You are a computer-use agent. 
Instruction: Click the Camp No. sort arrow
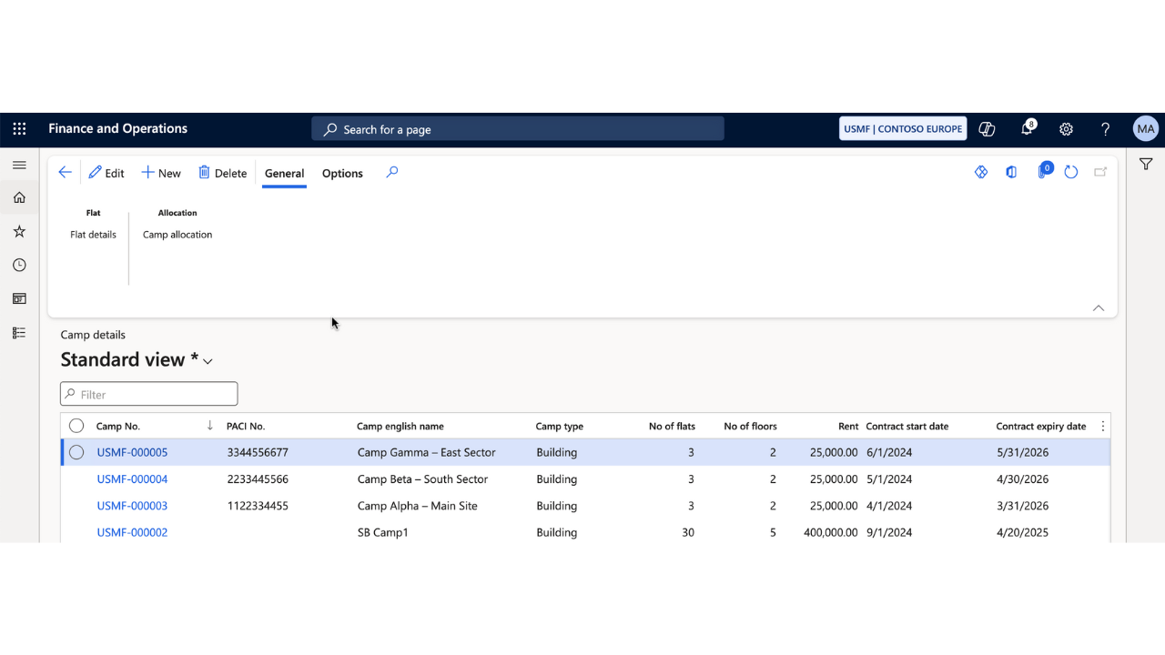click(x=209, y=426)
